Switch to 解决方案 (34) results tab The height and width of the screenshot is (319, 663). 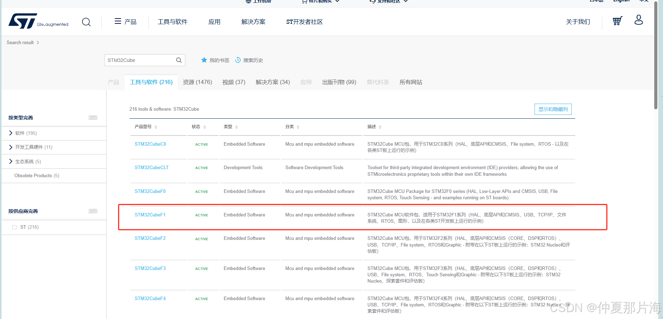[273, 82]
